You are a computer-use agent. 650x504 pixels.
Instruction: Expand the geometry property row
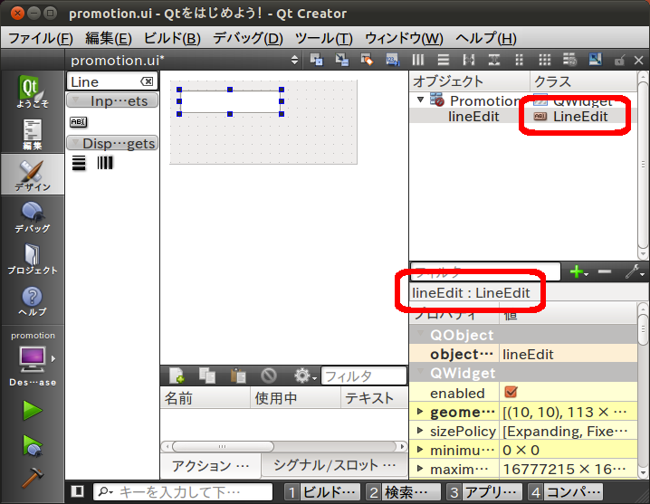[419, 413]
